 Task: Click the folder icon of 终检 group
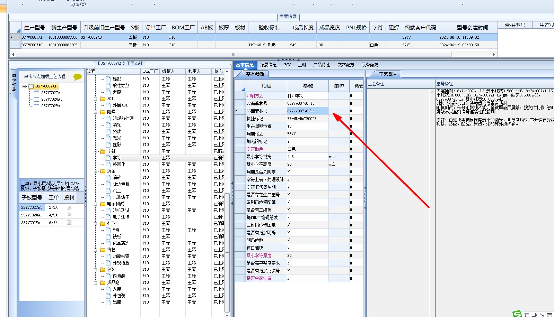click(103, 250)
